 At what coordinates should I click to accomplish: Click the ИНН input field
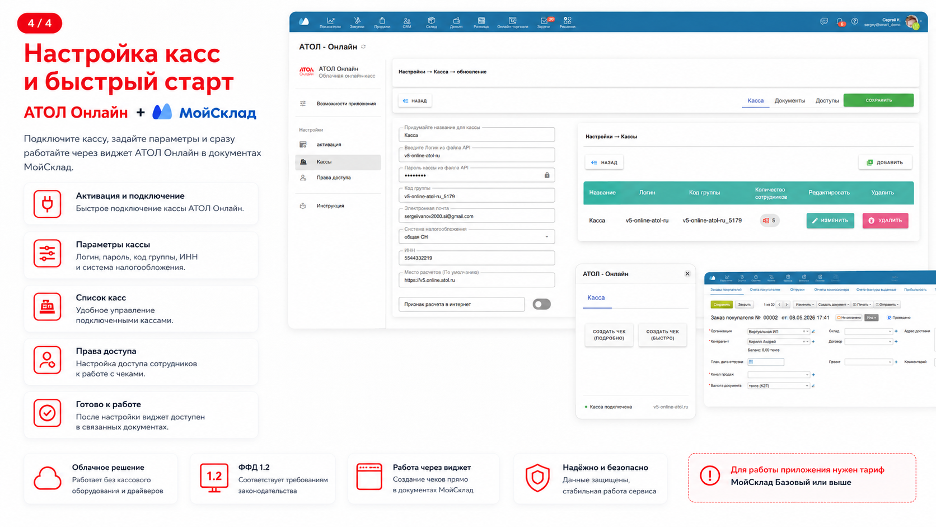477,258
